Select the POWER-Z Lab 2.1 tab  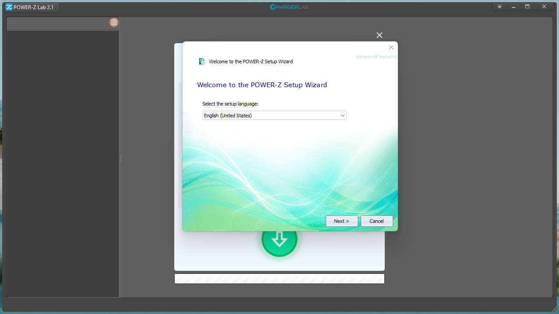[x=31, y=7]
